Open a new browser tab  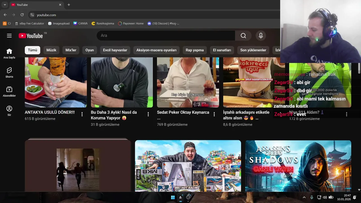(69, 5)
